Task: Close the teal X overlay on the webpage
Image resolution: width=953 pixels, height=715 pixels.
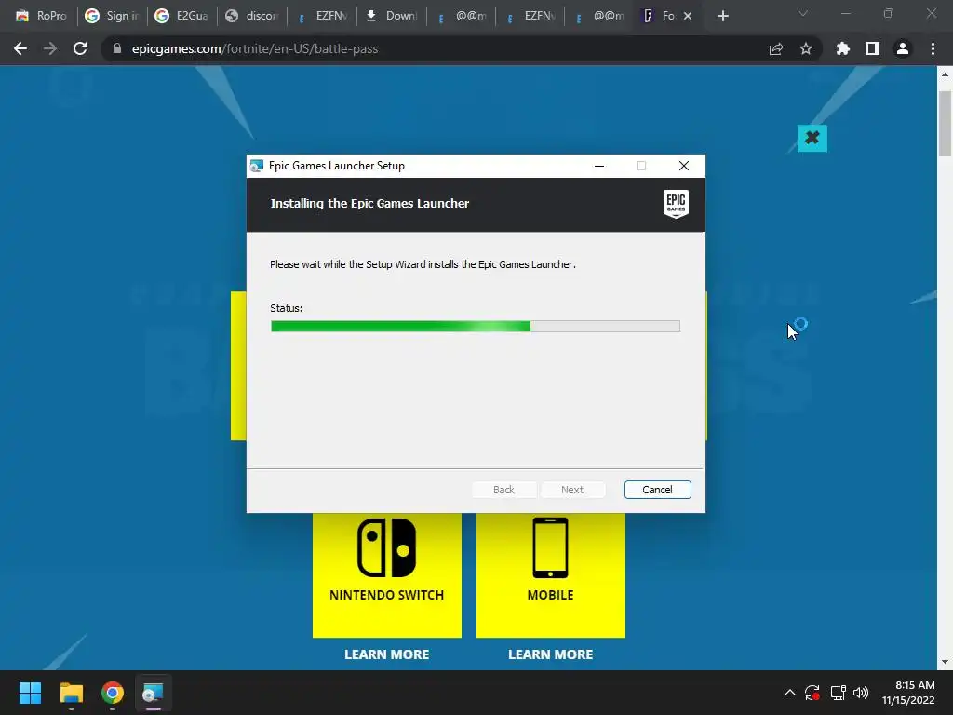Action: (x=812, y=138)
